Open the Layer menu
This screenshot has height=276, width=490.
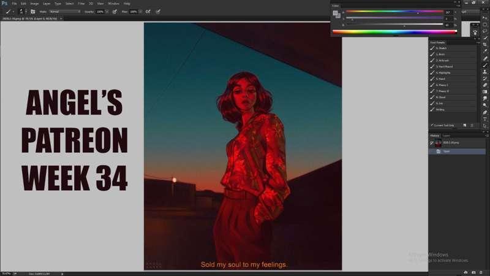pos(47,4)
